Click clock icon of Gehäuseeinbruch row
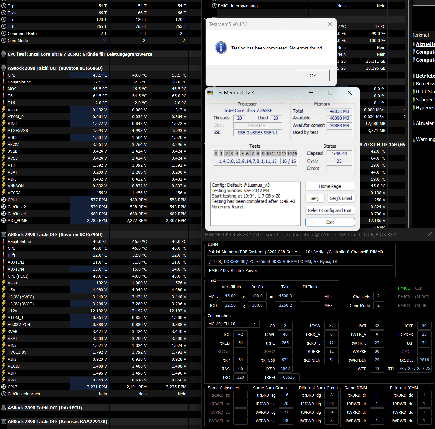The width and height of the screenshot is (435, 429). pyautogui.click(x=4, y=394)
